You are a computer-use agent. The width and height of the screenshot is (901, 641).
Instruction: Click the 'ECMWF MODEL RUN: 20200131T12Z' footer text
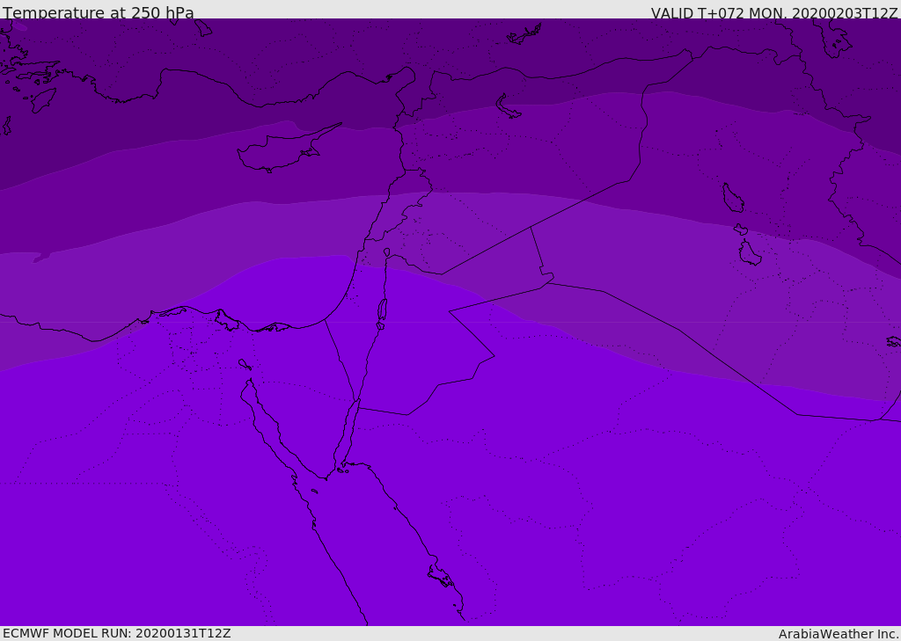(x=117, y=633)
